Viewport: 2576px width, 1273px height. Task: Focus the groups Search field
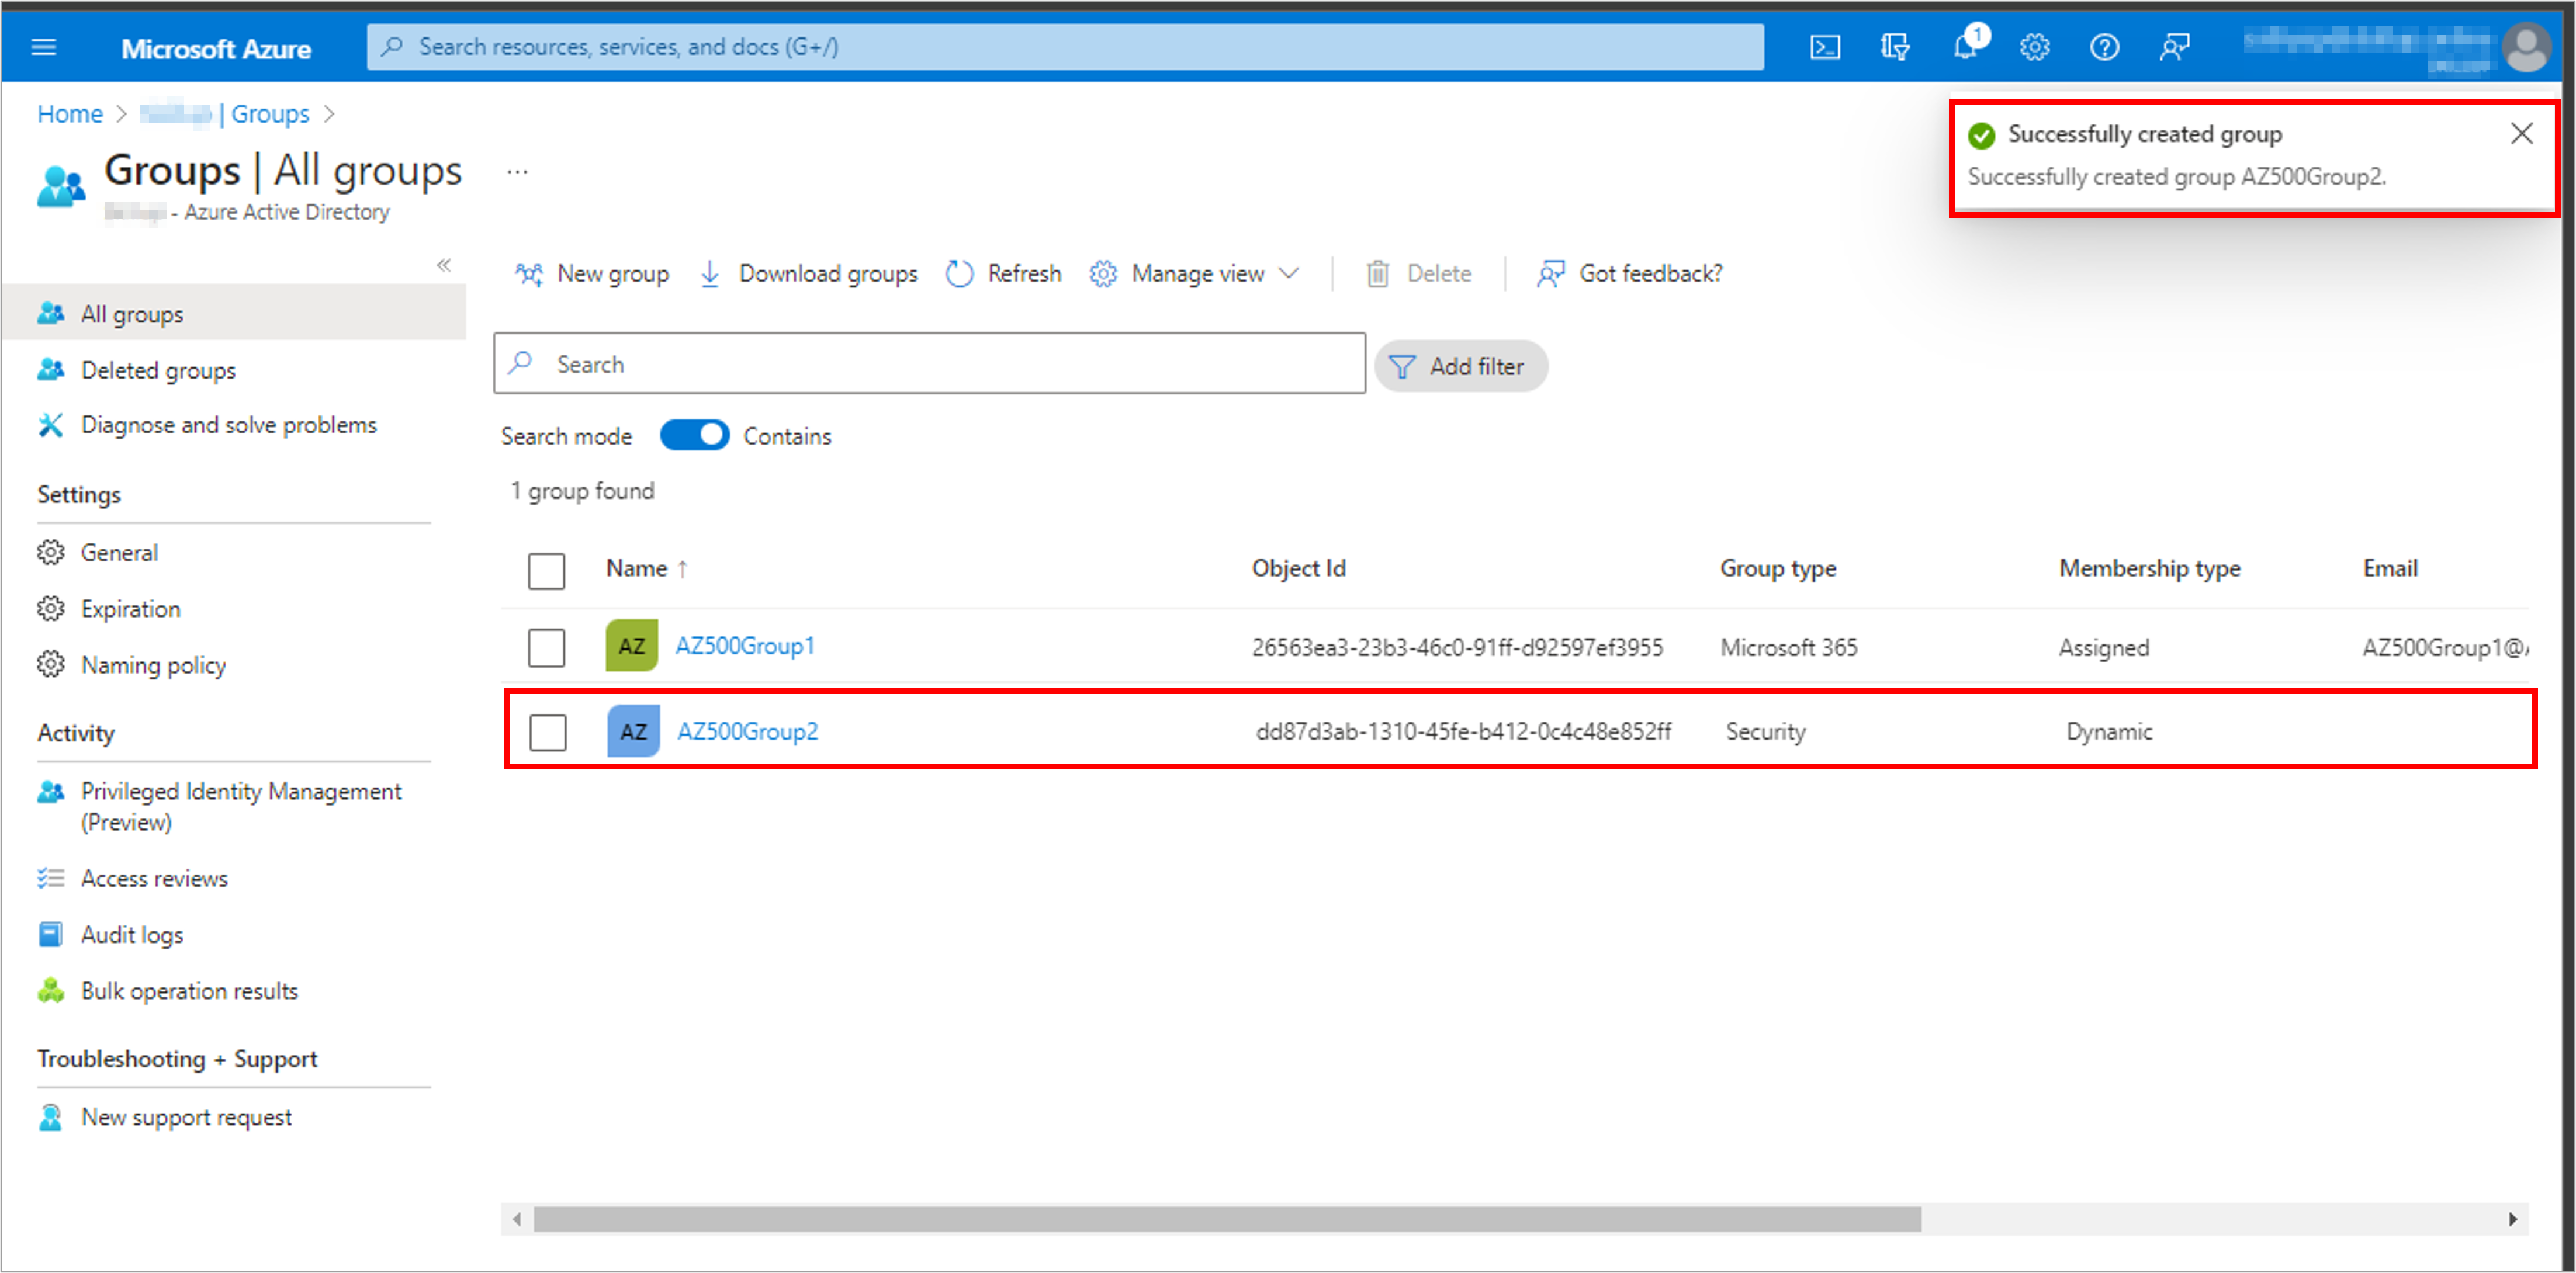pyautogui.click(x=929, y=363)
